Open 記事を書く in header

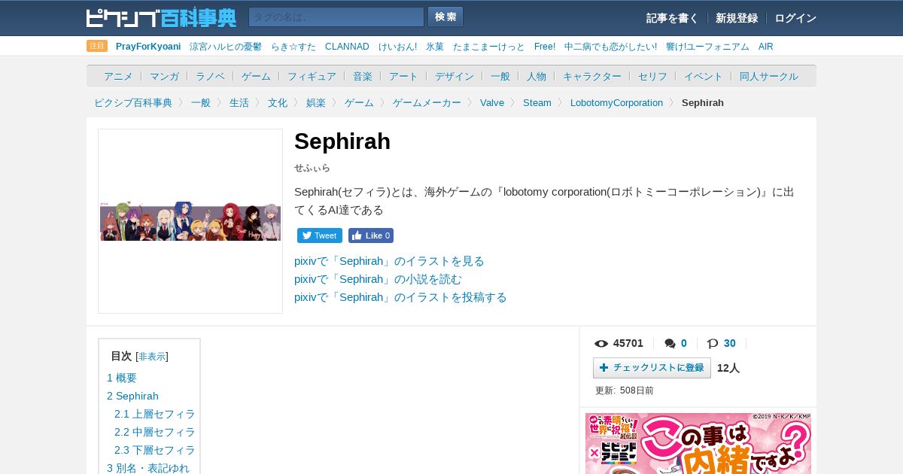(672, 18)
